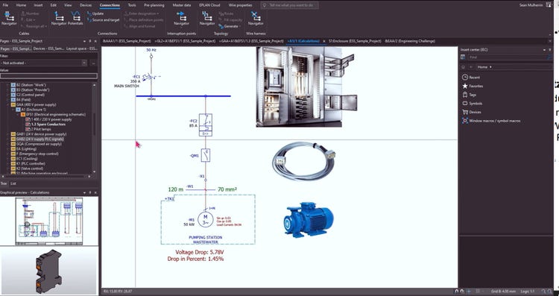The width and height of the screenshot is (559, 296).
Task: Select page 2 Pilot lamps
Action: pos(41,129)
